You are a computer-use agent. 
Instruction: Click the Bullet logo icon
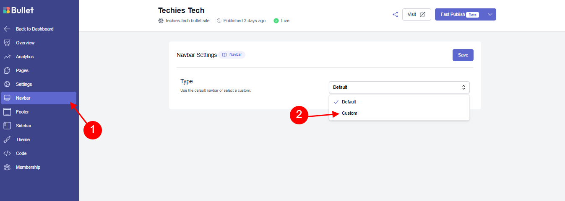pos(6,10)
